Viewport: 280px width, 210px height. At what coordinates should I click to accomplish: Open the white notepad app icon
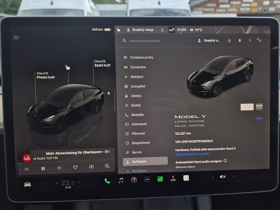186,178
